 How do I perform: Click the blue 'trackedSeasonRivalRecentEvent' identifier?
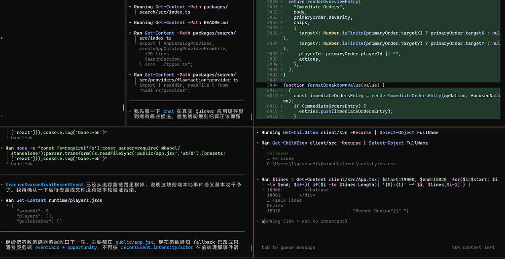(44, 185)
